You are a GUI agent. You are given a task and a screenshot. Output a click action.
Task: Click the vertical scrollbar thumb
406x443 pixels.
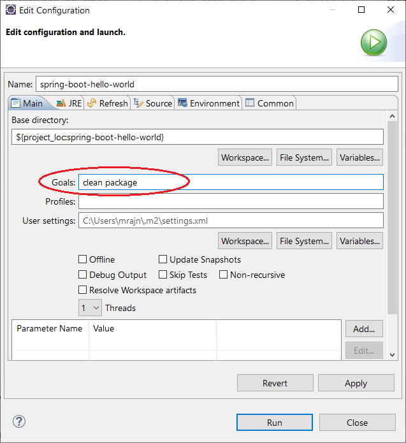pos(392,217)
